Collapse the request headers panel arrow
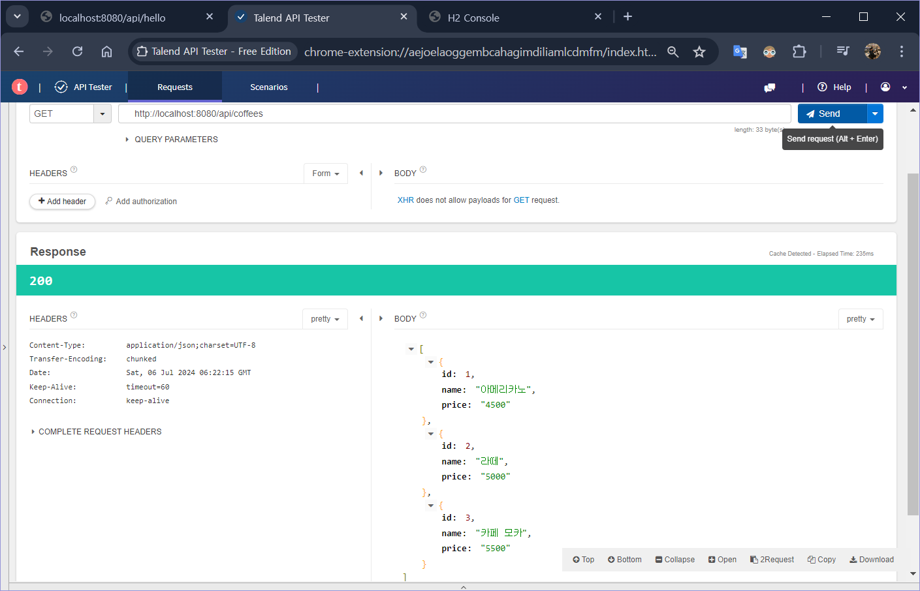This screenshot has width=920, height=591. [x=361, y=173]
